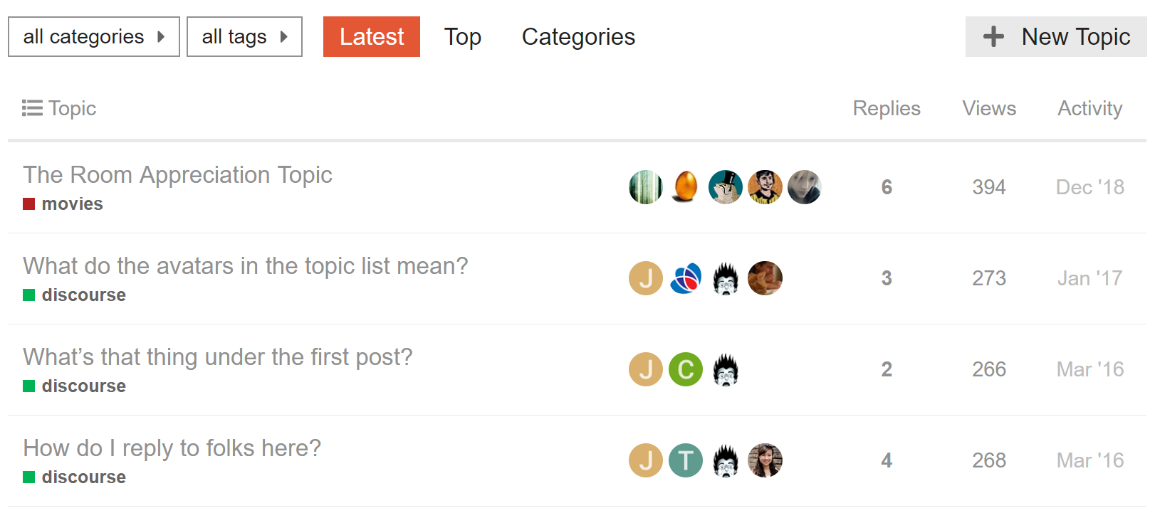Click the green discourse category badge square

pos(28,295)
